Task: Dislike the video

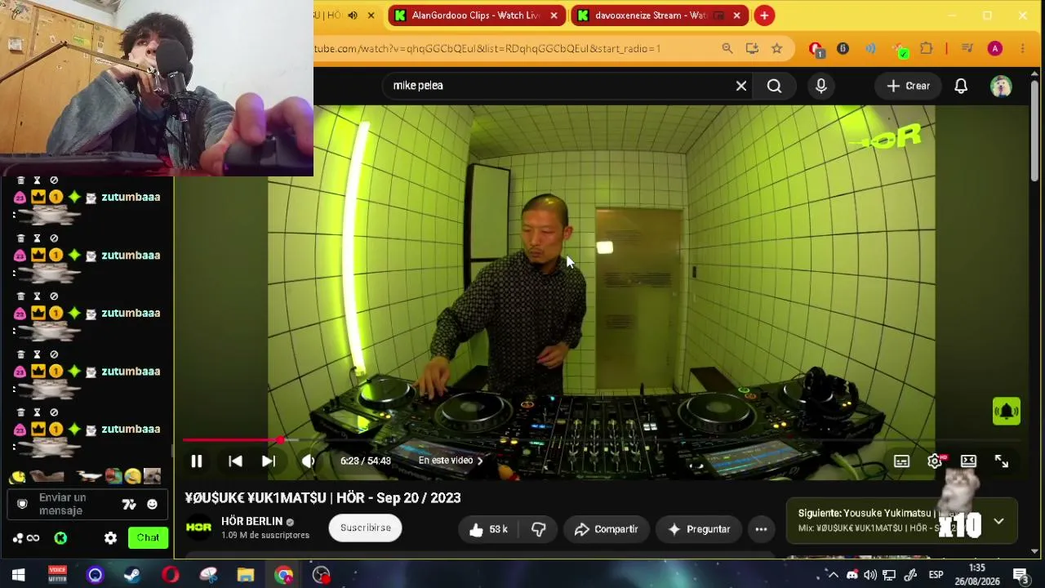Action: pos(539,529)
